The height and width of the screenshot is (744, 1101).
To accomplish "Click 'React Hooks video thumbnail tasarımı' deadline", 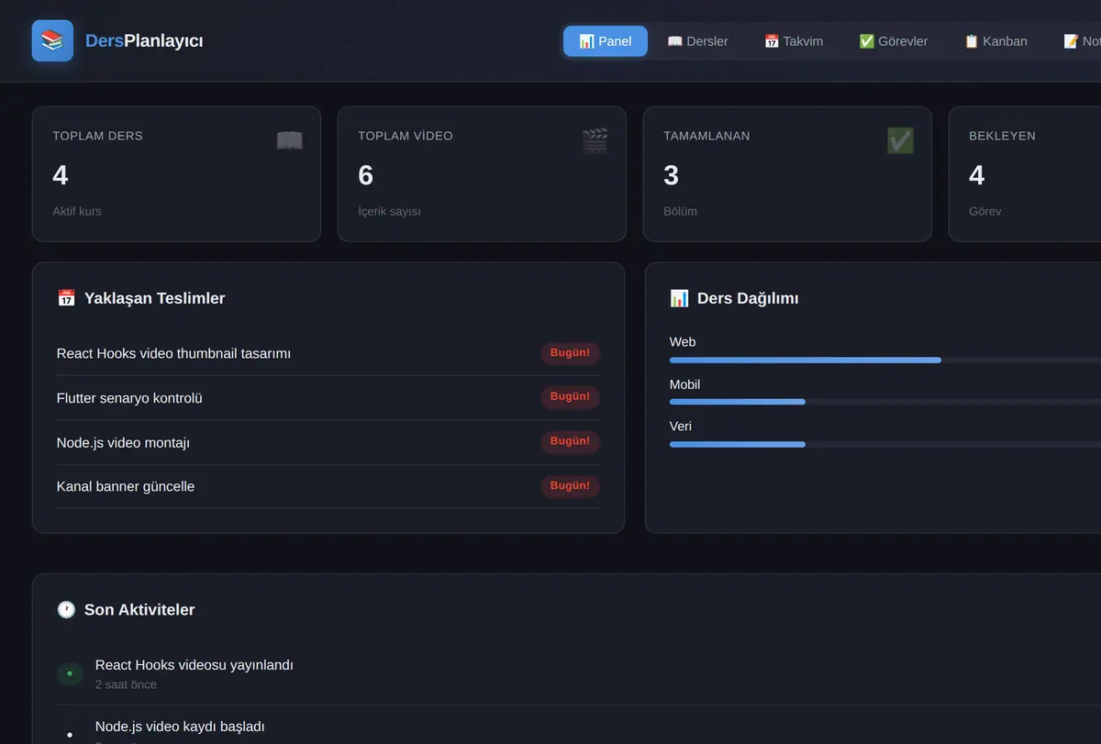I will (173, 353).
